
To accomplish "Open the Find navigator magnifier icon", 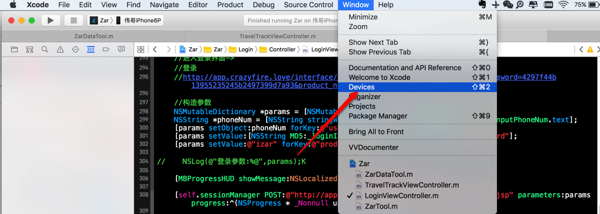I will 45,49.
